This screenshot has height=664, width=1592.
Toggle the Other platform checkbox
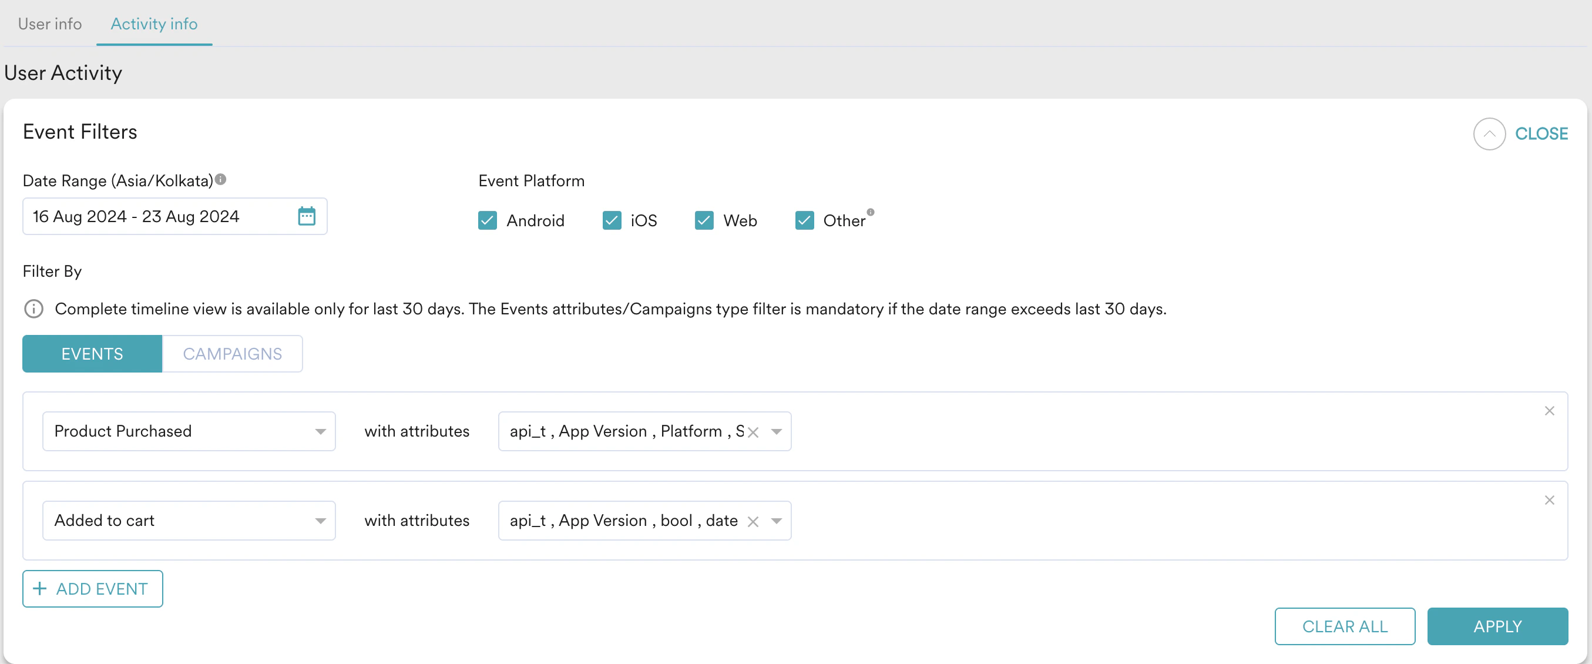pos(804,221)
